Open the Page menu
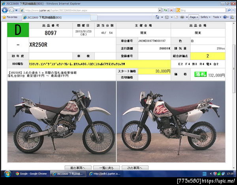The image size is (237, 185). pyautogui.click(x=194, y=17)
